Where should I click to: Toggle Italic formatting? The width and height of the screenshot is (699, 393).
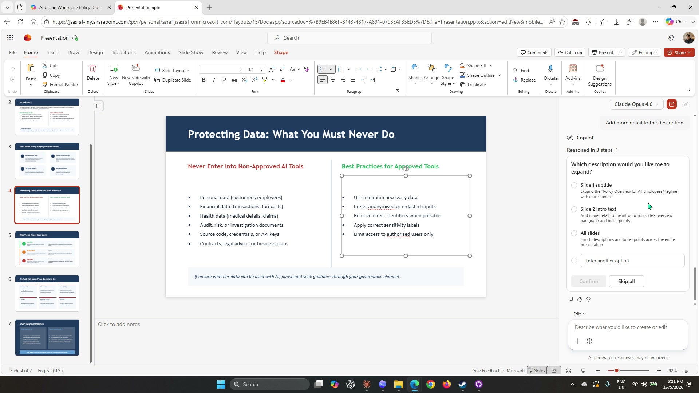tap(214, 80)
